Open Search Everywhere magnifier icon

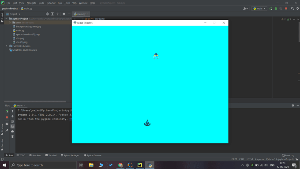click(x=292, y=9)
